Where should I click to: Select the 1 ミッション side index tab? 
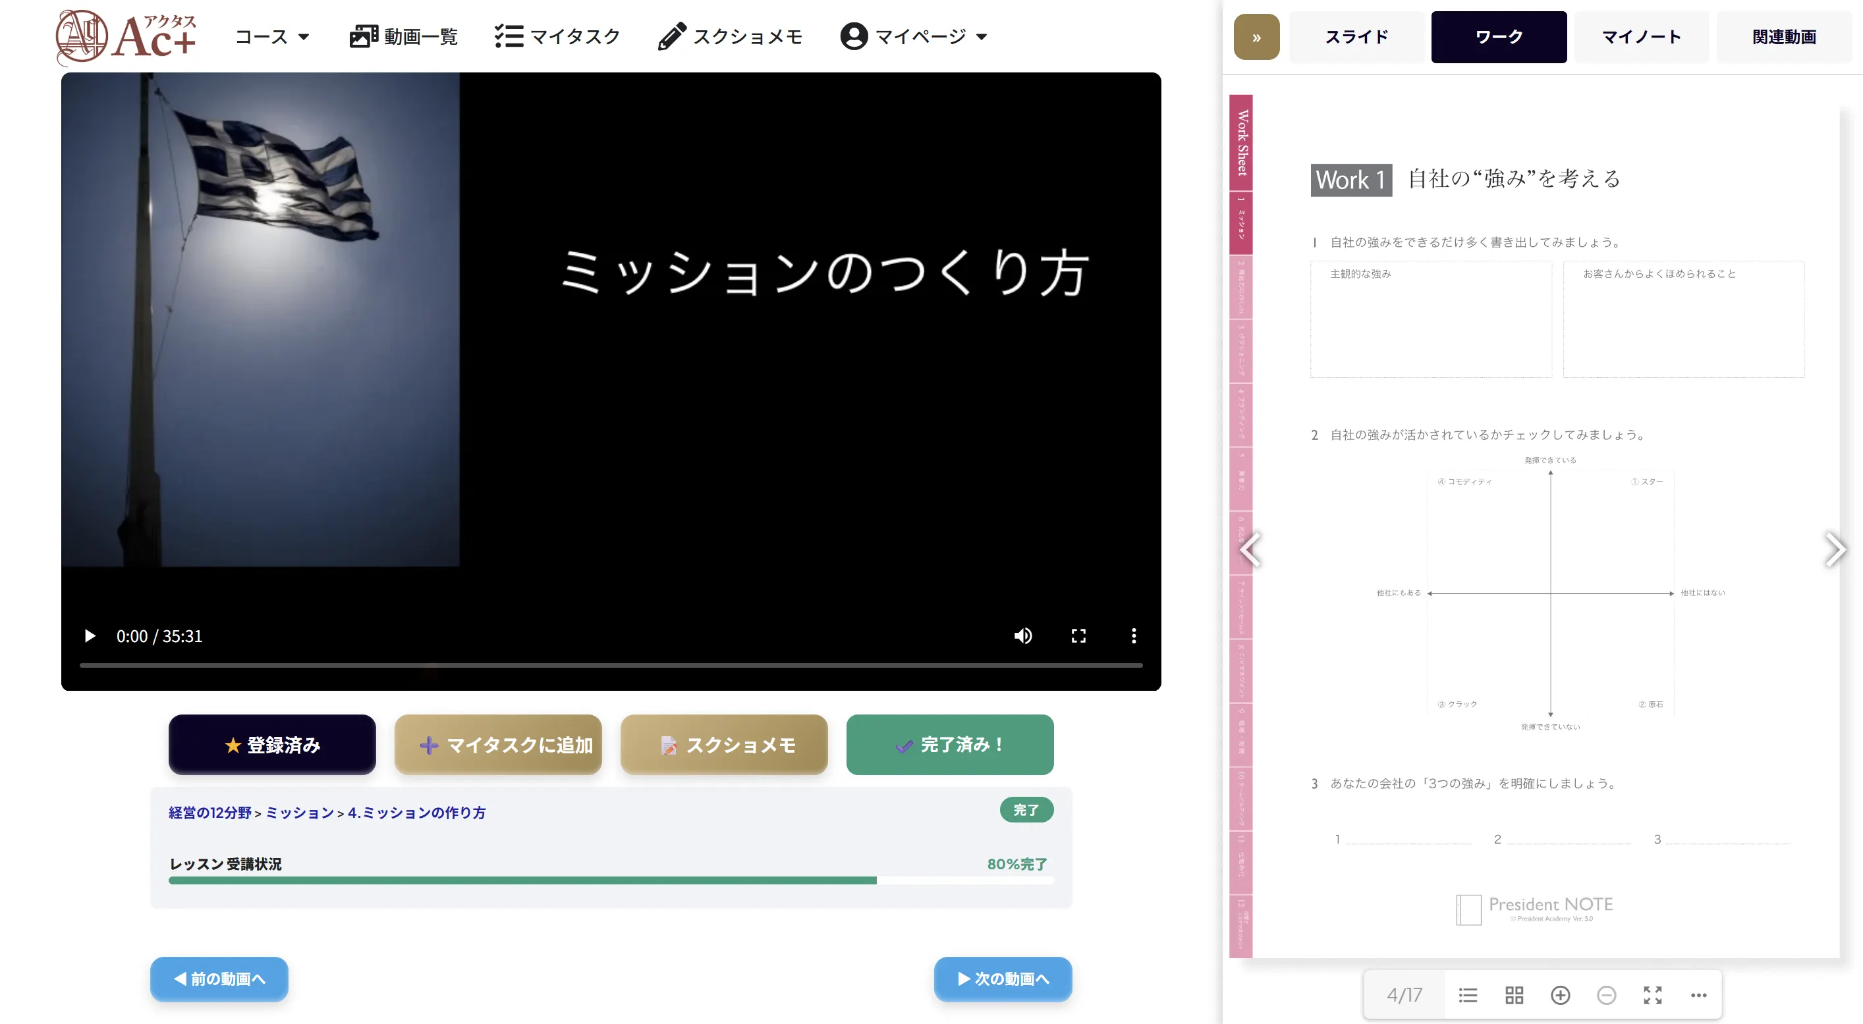pos(1241,223)
